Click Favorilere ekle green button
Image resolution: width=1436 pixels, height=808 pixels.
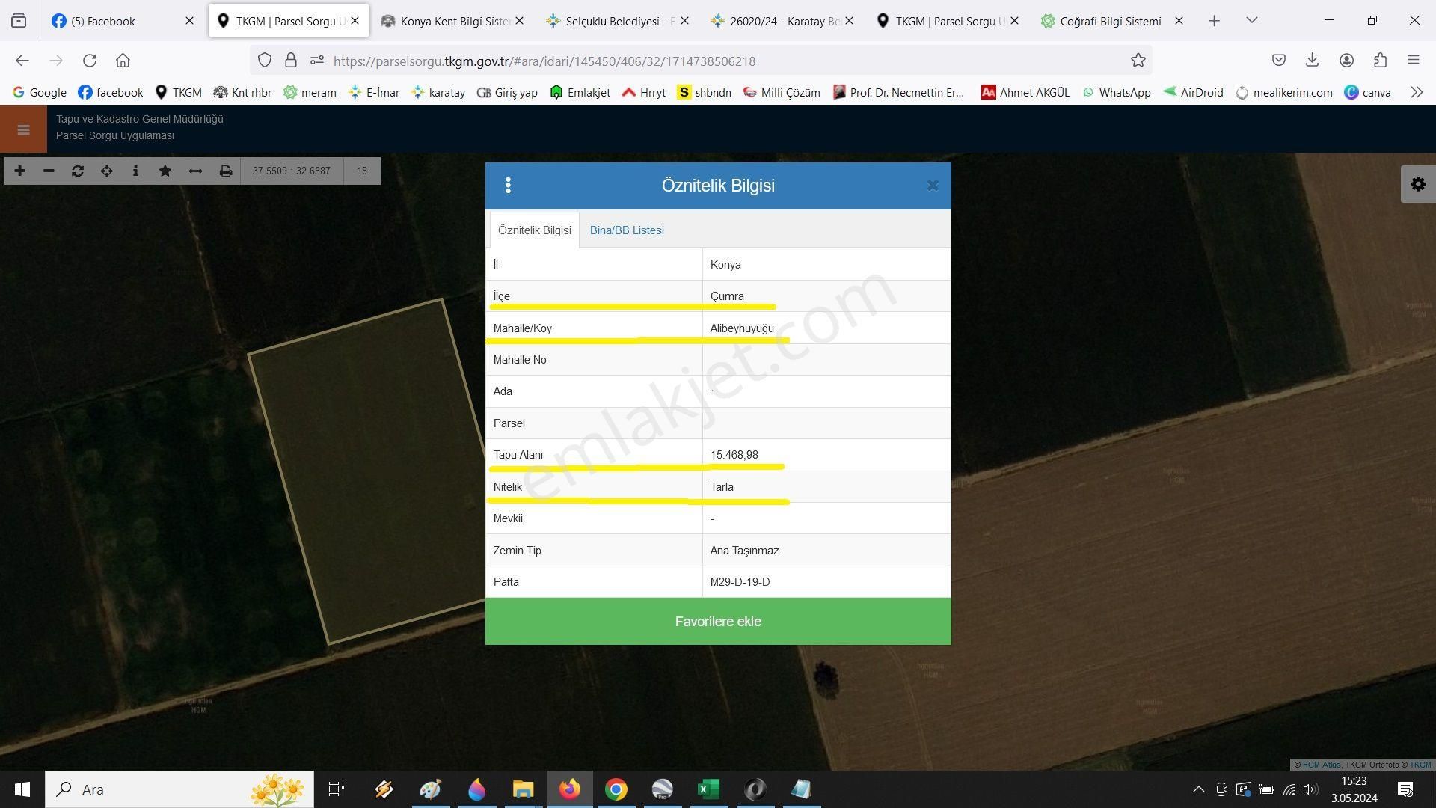[718, 622]
